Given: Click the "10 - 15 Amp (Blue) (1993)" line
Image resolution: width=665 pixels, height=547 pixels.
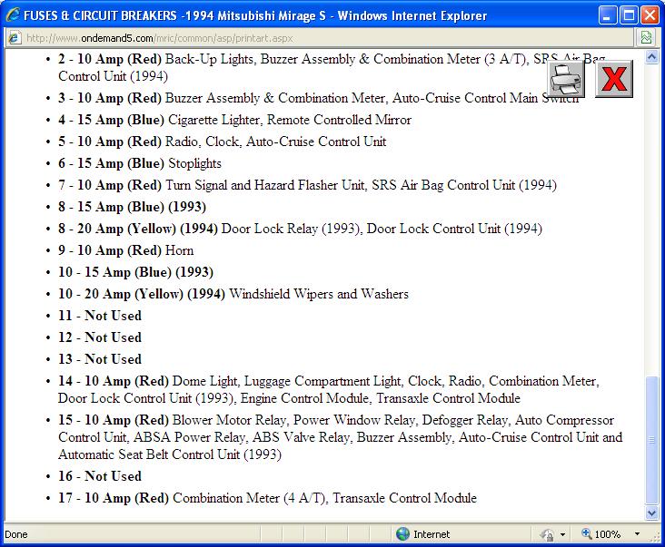Looking at the screenshot, I should (135, 272).
